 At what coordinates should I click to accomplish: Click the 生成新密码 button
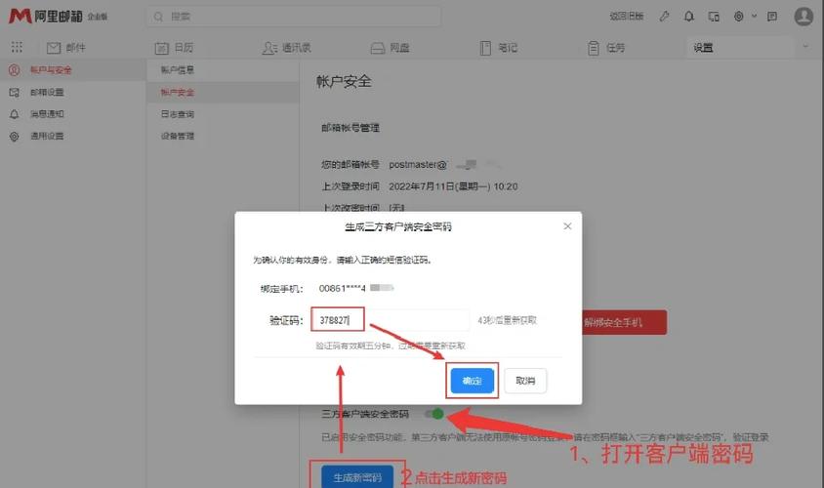click(357, 477)
